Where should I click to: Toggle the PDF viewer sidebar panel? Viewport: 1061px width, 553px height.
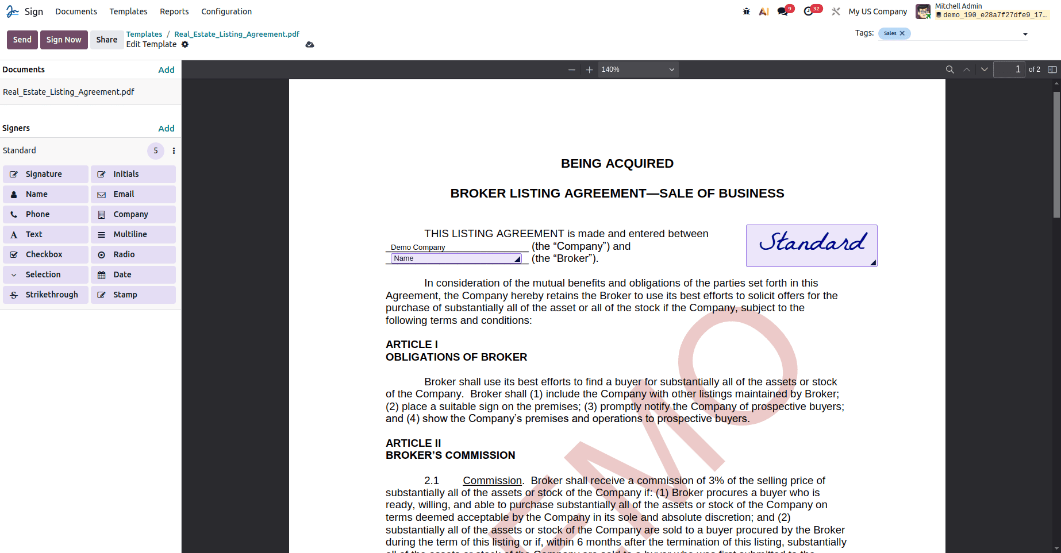coord(1052,69)
